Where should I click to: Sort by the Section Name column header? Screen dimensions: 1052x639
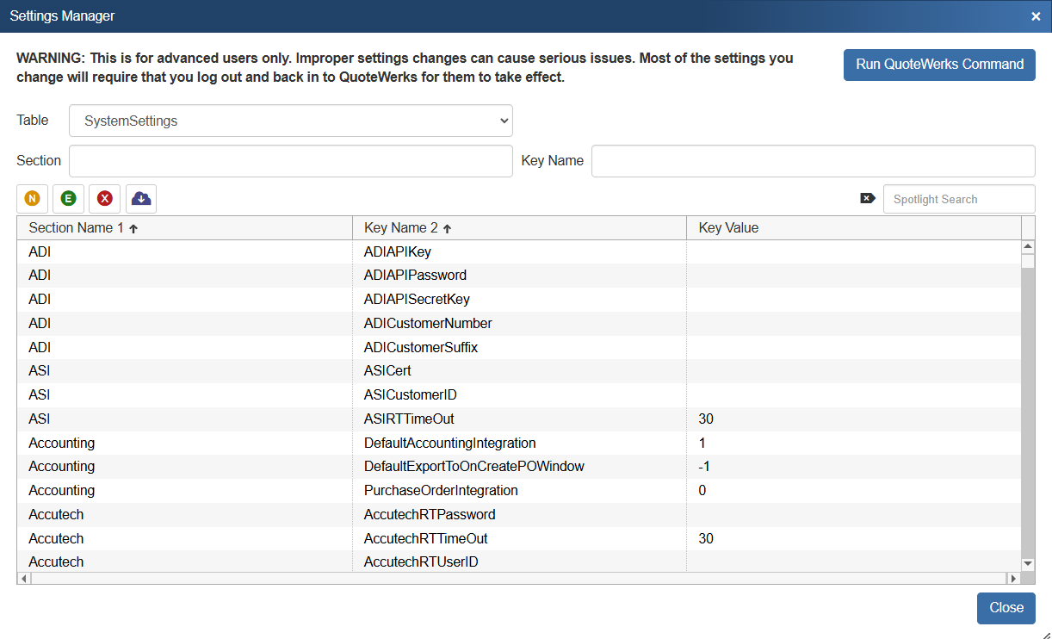click(x=77, y=228)
